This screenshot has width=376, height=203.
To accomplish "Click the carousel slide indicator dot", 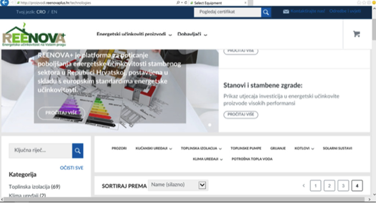I will (x=210, y=125).
